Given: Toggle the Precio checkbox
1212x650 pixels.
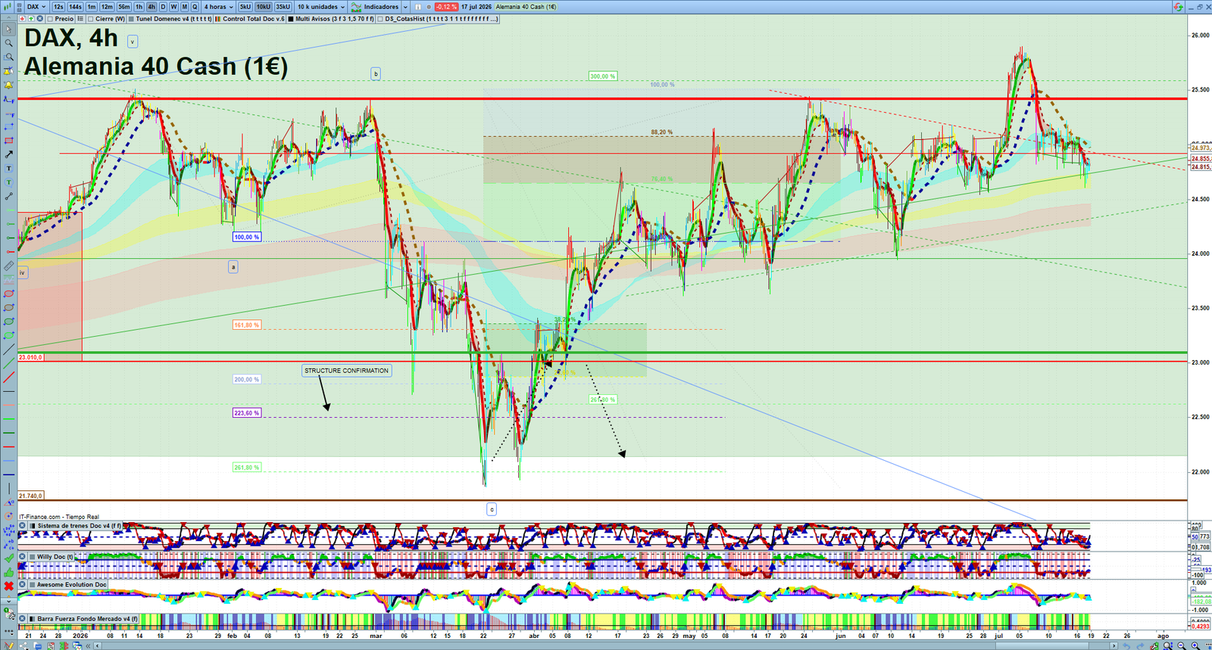Looking at the screenshot, I should coord(50,19).
